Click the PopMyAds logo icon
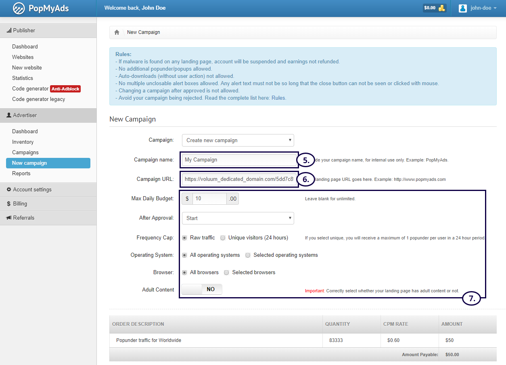This screenshot has width=506, height=365. [19, 8]
